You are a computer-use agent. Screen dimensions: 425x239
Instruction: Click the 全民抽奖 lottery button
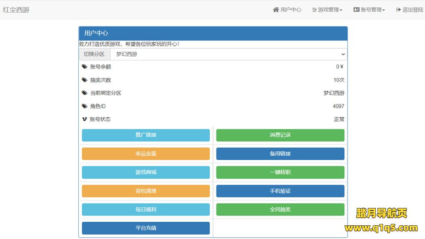click(x=280, y=210)
